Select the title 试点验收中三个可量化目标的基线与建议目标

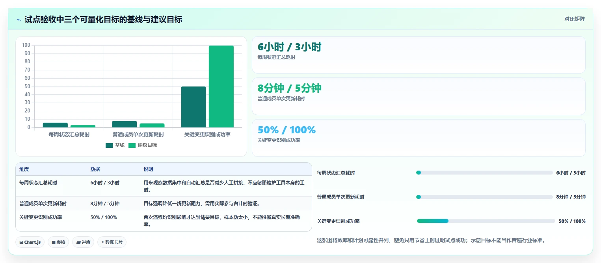point(103,19)
